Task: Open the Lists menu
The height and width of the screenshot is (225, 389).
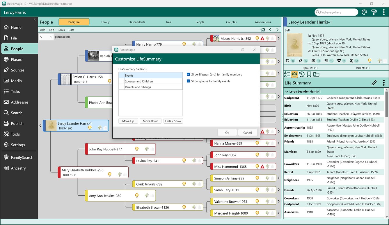Action: tap(71, 30)
